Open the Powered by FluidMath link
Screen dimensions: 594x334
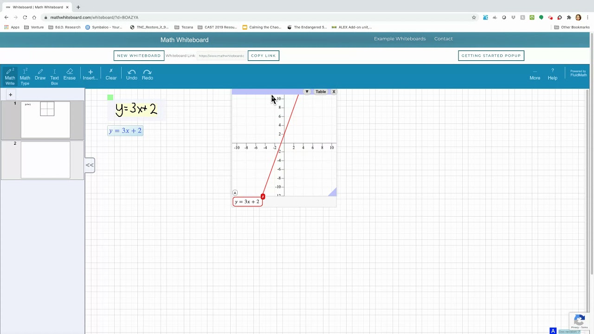(578, 73)
